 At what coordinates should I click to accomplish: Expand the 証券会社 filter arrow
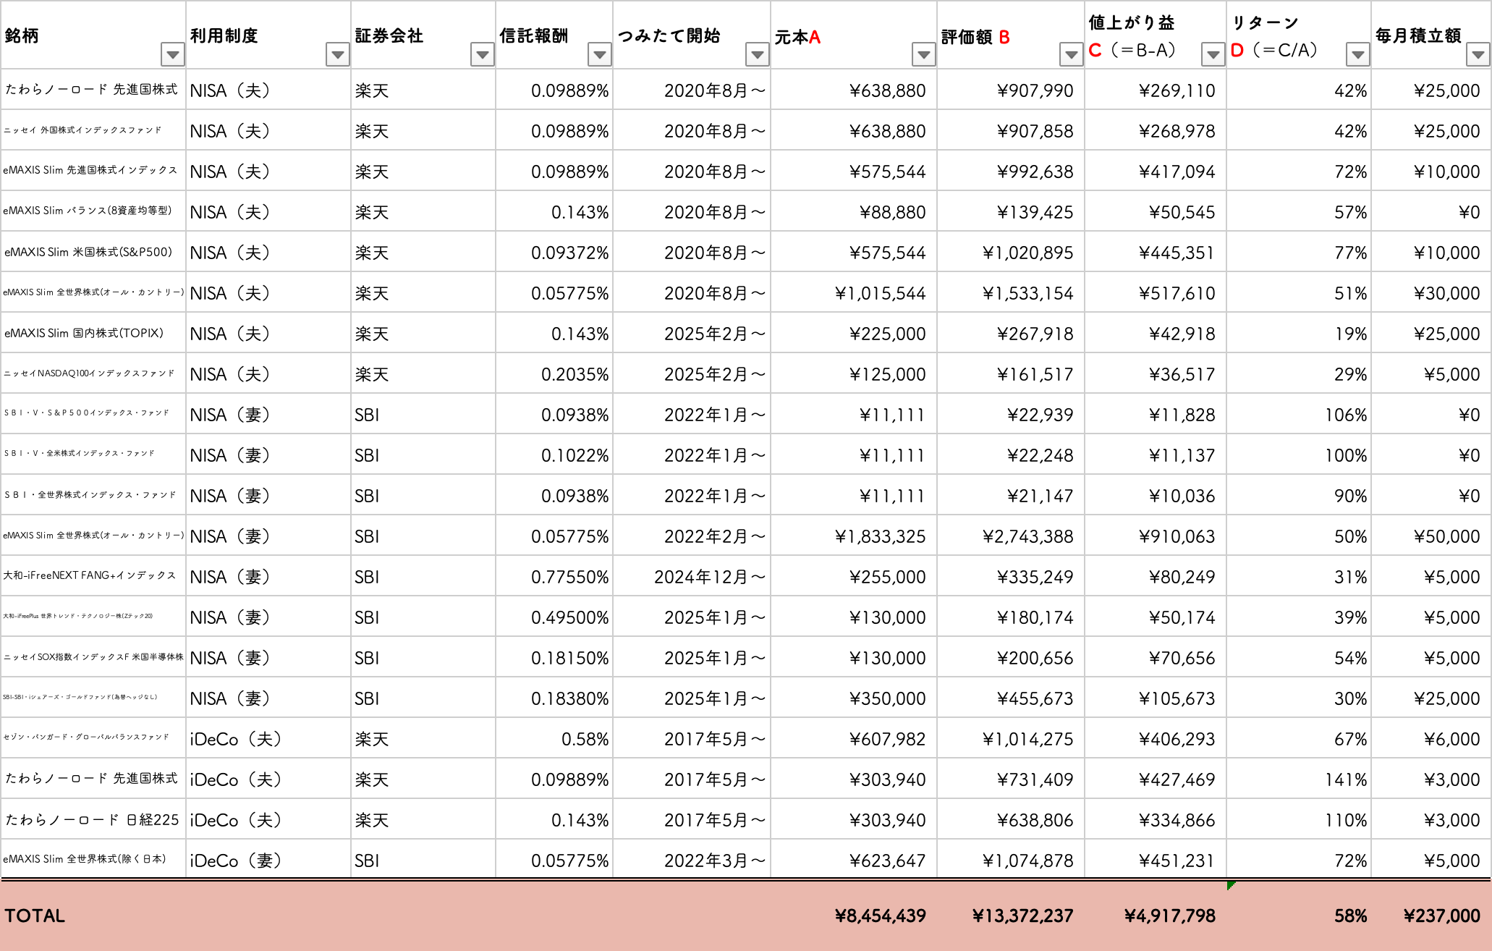[x=482, y=54]
